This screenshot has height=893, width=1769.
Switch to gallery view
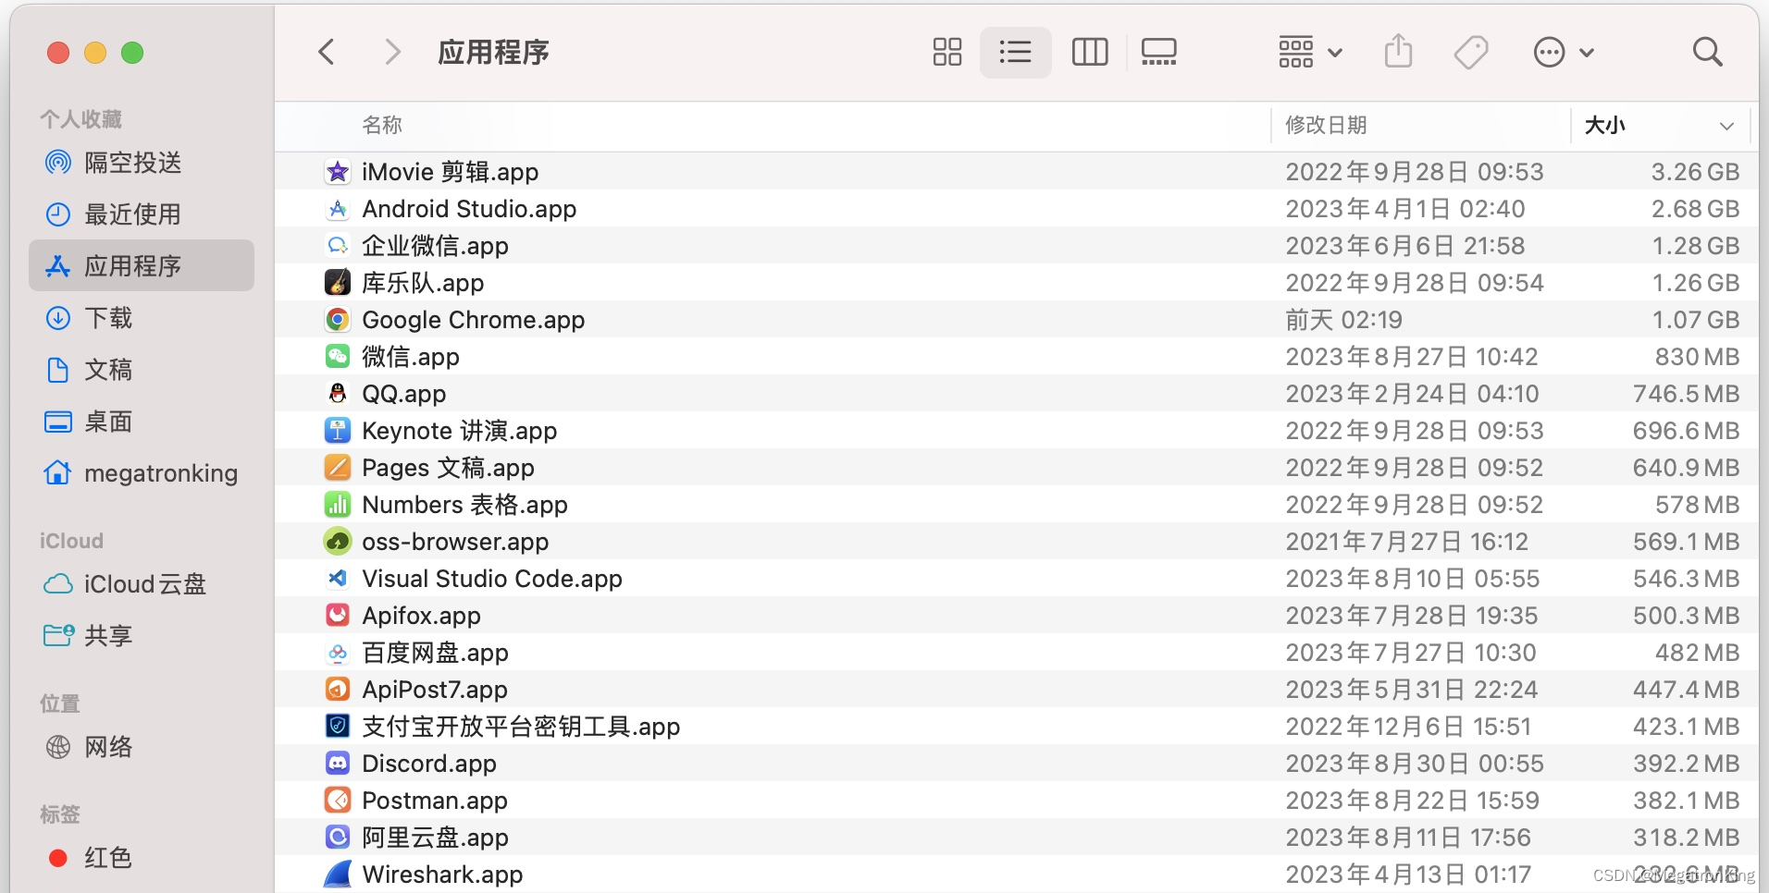point(1158,52)
